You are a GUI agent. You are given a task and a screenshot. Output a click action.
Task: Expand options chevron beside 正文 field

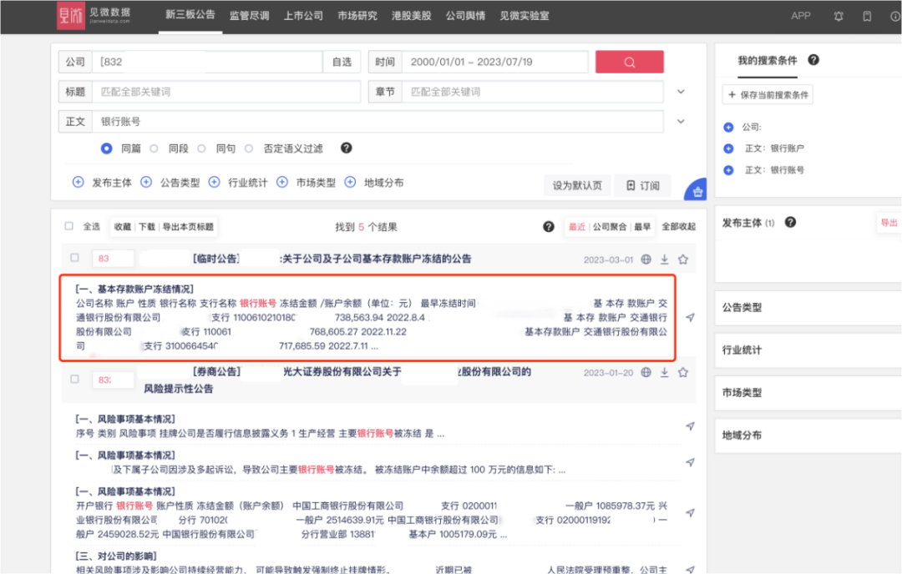682,121
